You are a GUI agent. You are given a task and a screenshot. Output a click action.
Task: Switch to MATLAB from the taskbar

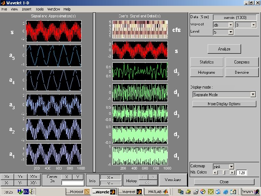coord(157,192)
